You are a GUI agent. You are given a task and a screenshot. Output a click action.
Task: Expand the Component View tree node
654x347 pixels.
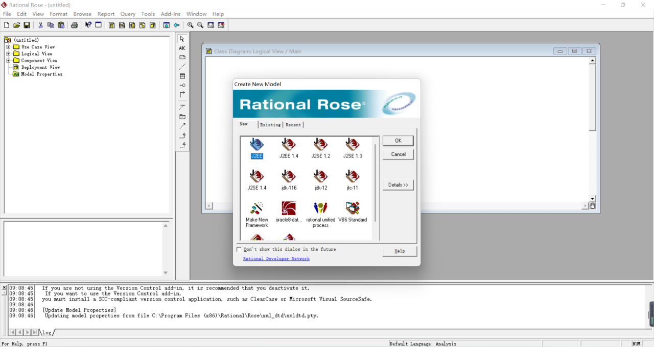[8, 61]
